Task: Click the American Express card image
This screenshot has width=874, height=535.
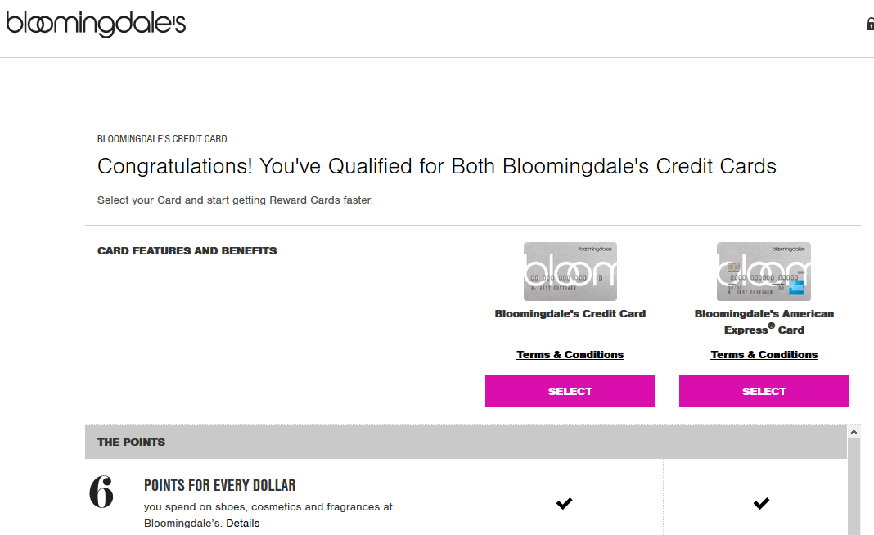Action: point(764,272)
